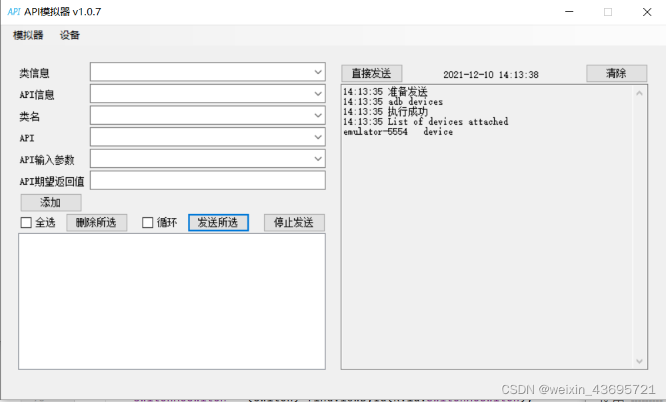Image resolution: width=666 pixels, height=402 pixels.
Task: Click the '准备发送' log line
Action: [385, 91]
